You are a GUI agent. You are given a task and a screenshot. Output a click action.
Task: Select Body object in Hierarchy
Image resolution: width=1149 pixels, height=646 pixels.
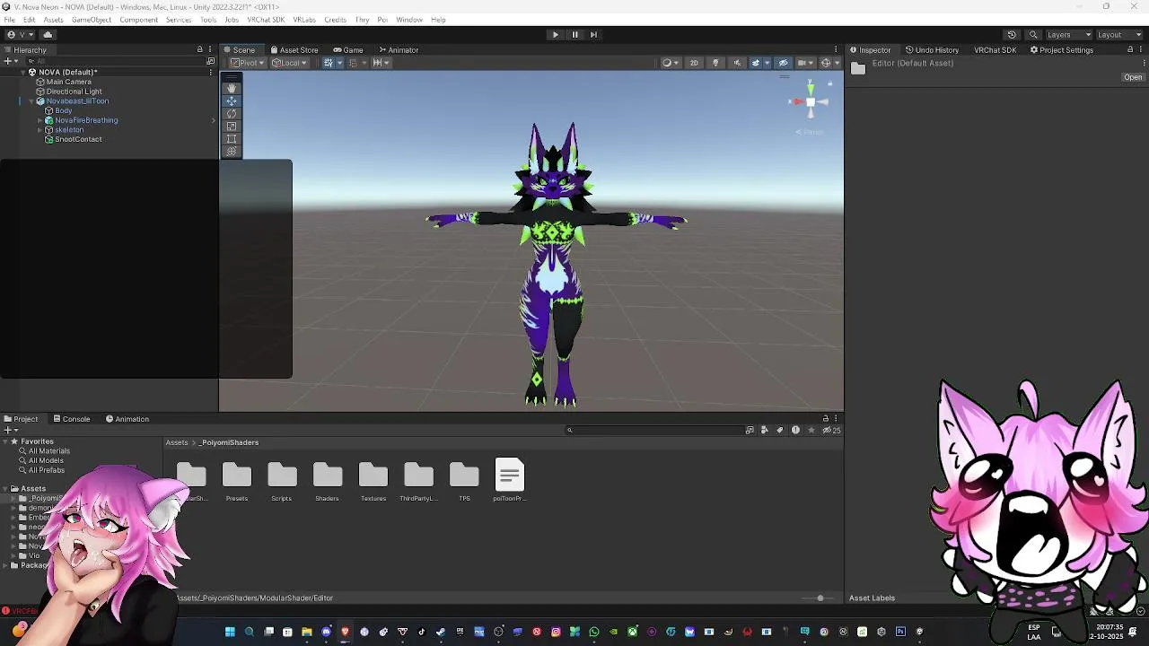(63, 110)
